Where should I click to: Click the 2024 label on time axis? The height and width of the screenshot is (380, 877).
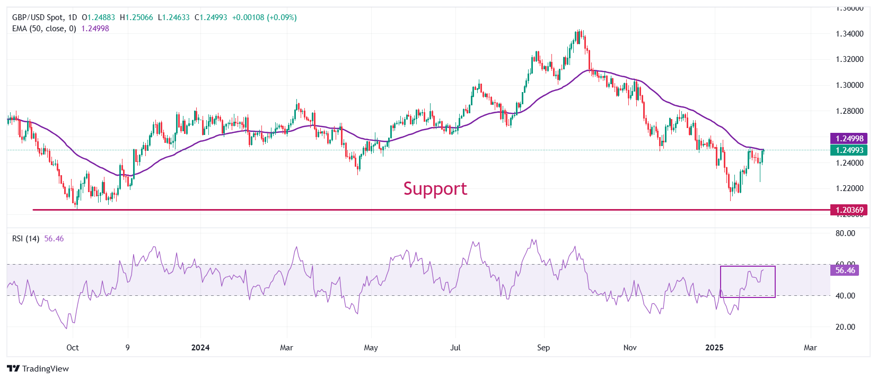tap(200, 348)
